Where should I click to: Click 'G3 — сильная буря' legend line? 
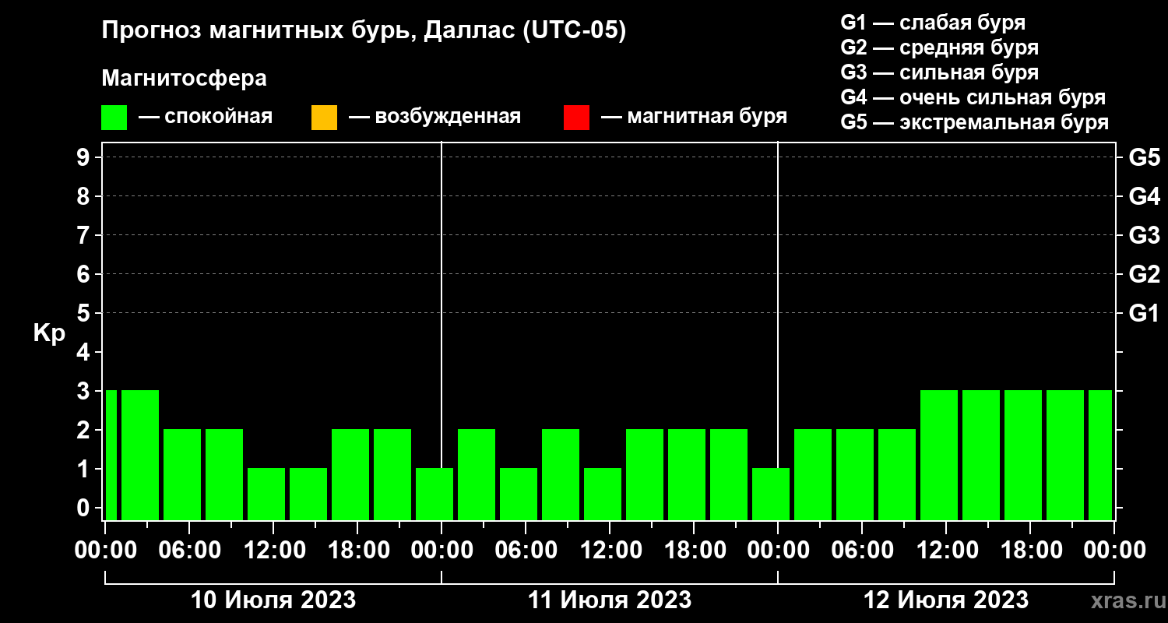coord(939,72)
